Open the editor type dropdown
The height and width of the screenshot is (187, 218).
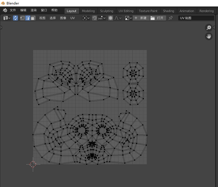click(7, 18)
